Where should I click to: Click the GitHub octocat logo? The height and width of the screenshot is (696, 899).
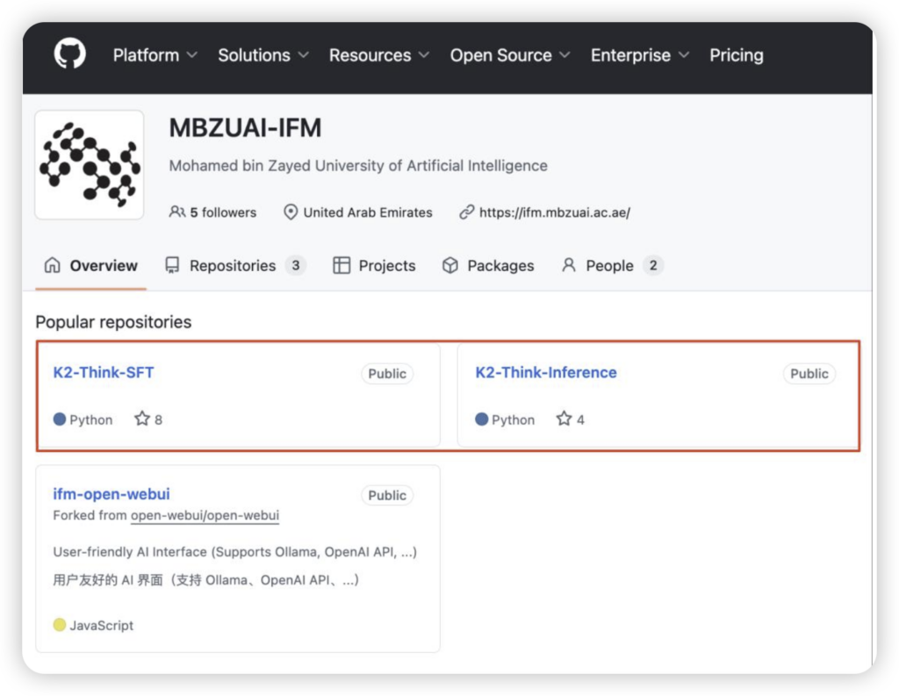(x=70, y=54)
